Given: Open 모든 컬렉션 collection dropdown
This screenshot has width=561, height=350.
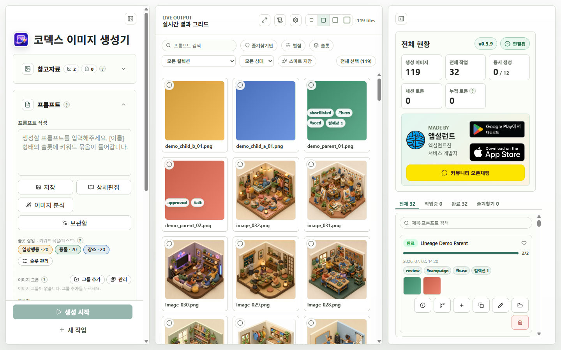Looking at the screenshot, I should 199,61.
